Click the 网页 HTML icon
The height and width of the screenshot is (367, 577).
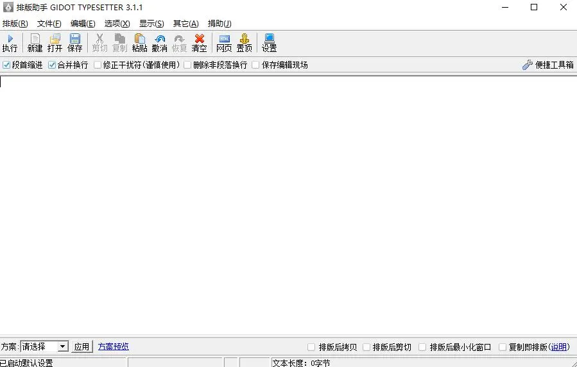pyautogui.click(x=224, y=38)
